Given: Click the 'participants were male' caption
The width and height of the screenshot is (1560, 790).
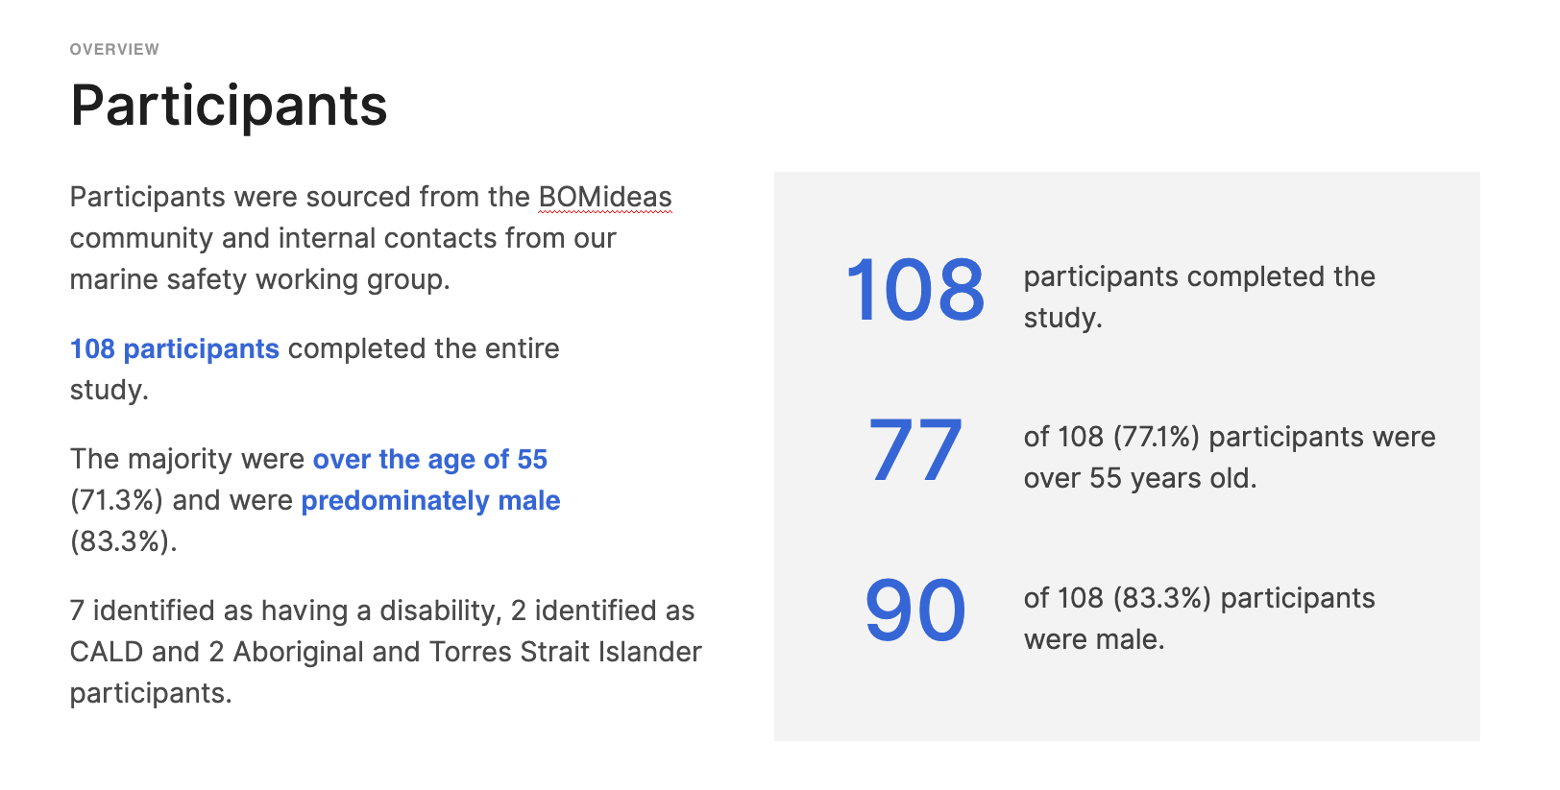Looking at the screenshot, I should click(1200, 618).
